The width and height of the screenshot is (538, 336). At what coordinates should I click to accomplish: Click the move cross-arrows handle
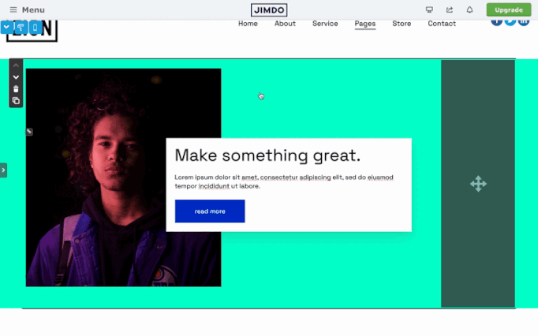coord(478,184)
